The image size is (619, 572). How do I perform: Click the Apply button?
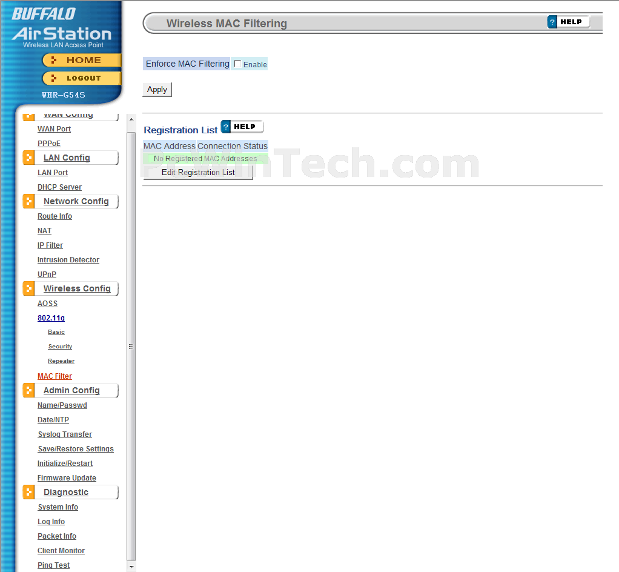click(x=157, y=89)
